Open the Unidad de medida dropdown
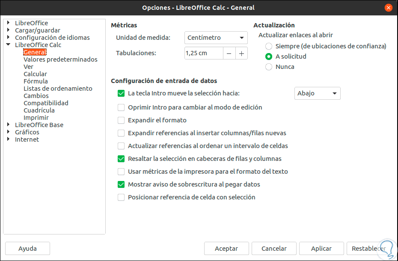Screen dimensions: 398x261 pyautogui.click(x=216, y=38)
